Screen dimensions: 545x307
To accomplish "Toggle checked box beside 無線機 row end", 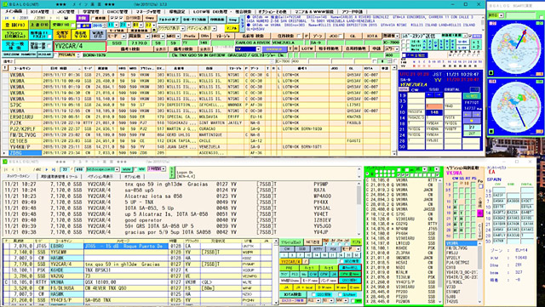I will point(471,36).
